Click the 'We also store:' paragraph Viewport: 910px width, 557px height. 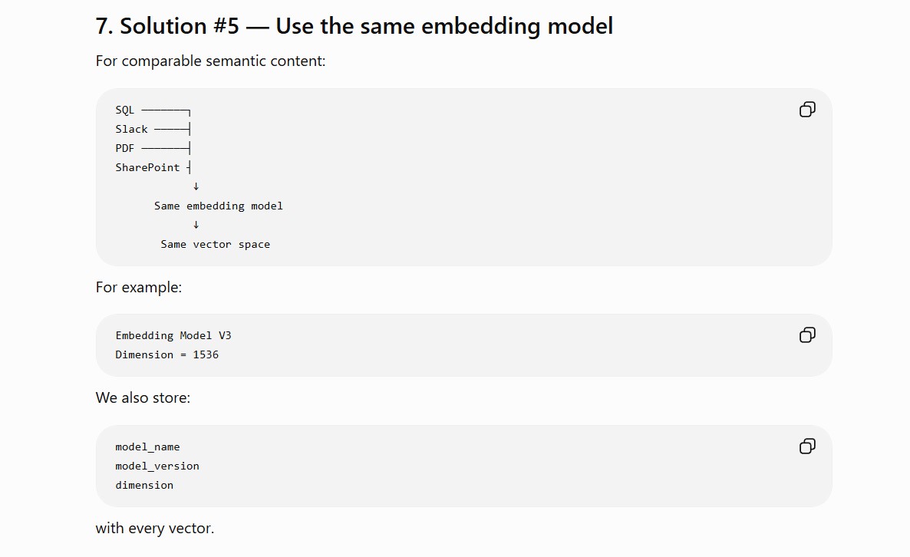pyautogui.click(x=143, y=397)
